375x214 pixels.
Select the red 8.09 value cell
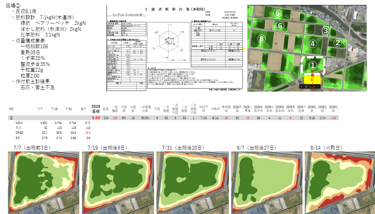pyautogui.click(x=96, y=118)
